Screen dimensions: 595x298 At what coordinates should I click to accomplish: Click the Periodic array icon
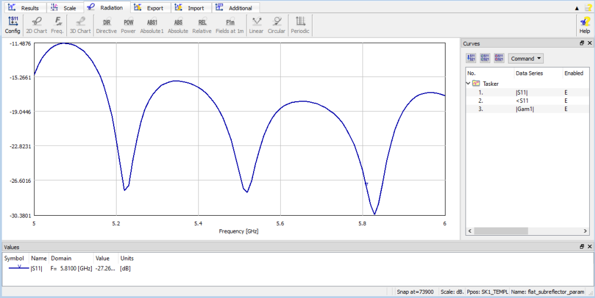300,25
